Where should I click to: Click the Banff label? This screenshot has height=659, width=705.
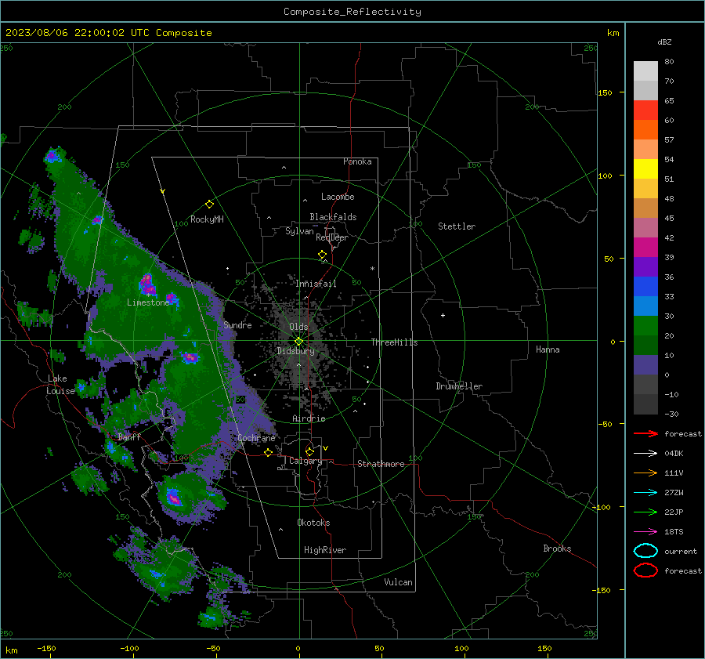point(129,437)
